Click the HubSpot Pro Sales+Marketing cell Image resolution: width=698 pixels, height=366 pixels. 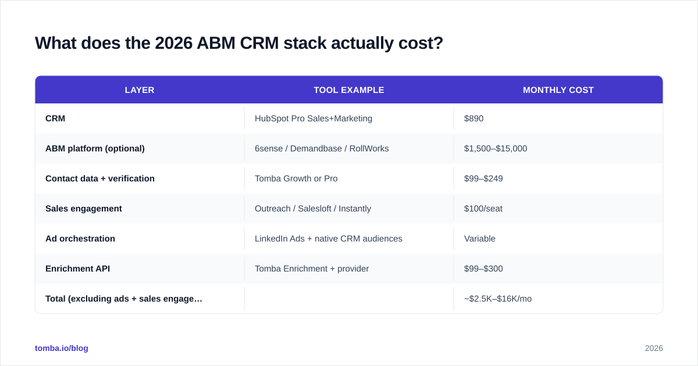314,119
